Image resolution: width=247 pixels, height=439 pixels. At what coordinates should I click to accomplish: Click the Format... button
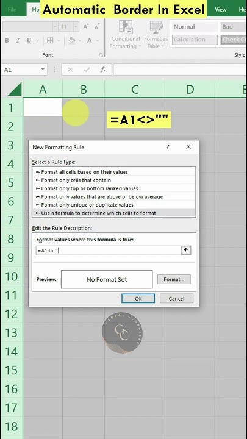point(174,279)
